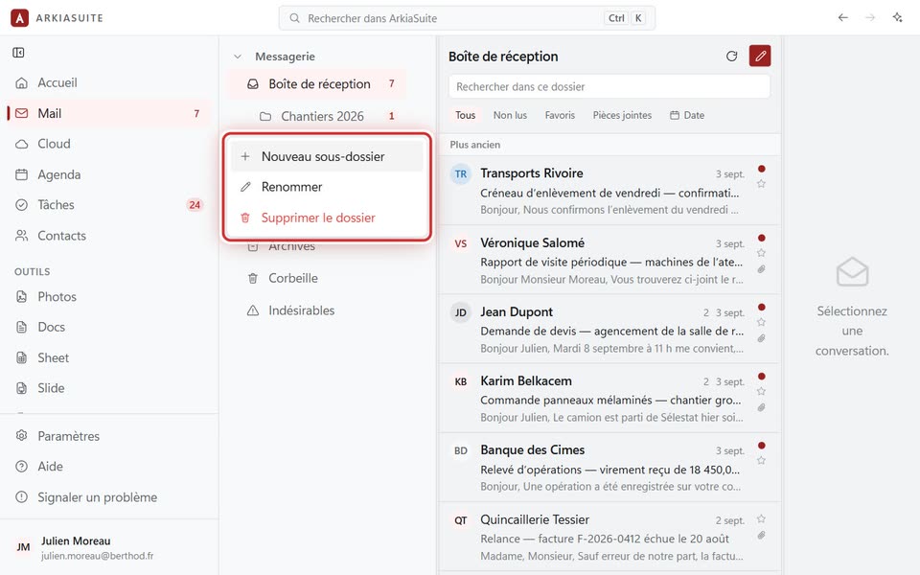Screen dimensions: 920x575
Task: Collapse the Messagerie folder tree
Action: (238, 57)
